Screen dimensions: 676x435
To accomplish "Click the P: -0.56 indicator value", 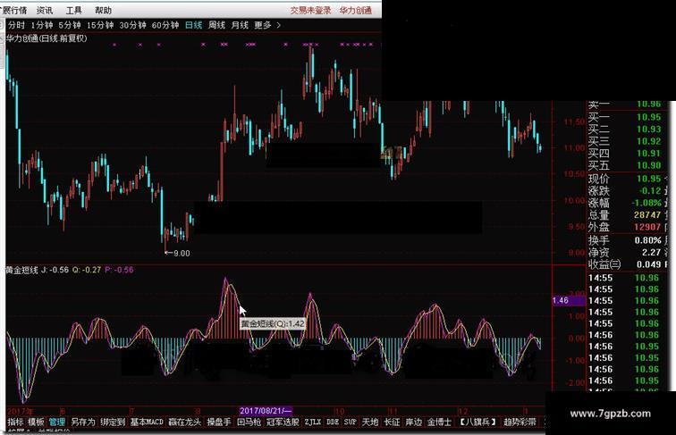I will [120, 270].
